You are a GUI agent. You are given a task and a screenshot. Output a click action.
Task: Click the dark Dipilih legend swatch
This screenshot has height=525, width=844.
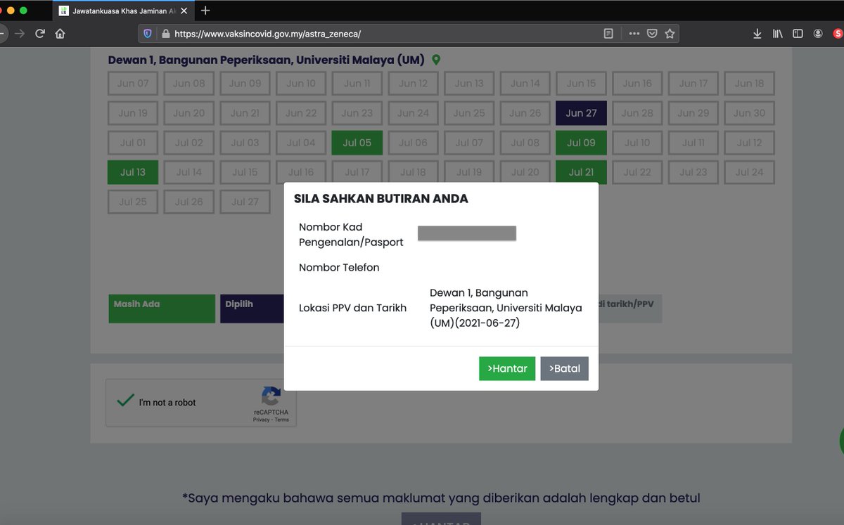(x=252, y=309)
